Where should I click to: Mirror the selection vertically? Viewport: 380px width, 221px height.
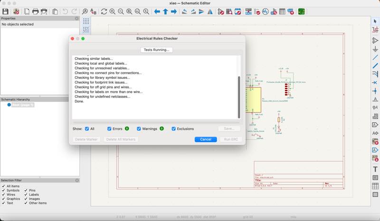[201, 11]
